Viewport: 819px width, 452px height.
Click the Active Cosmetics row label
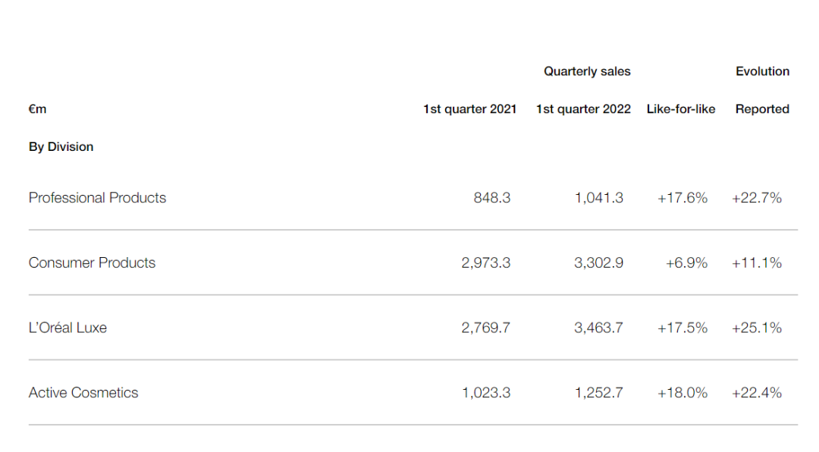click(x=83, y=393)
